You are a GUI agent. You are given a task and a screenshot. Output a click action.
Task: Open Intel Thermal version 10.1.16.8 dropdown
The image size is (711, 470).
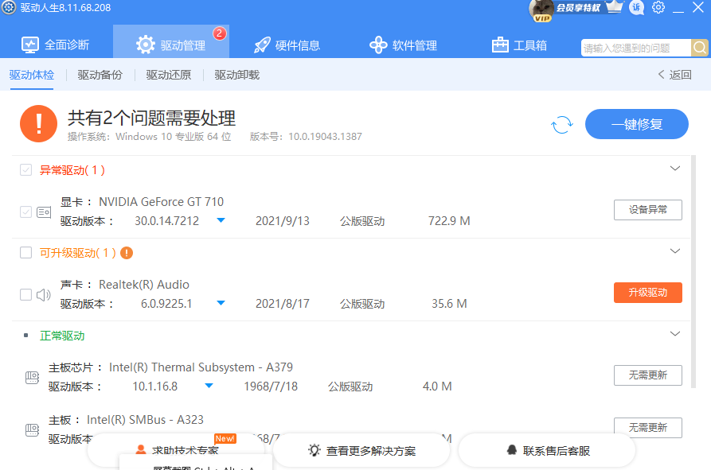tap(209, 386)
